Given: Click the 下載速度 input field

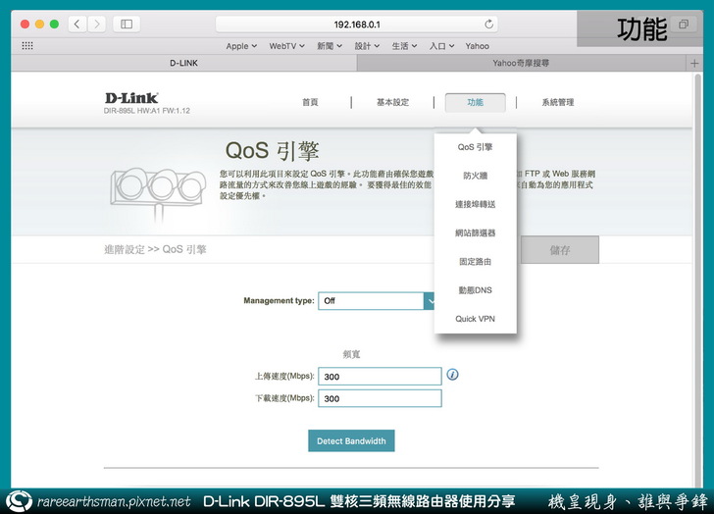Looking at the screenshot, I should (380, 399).
